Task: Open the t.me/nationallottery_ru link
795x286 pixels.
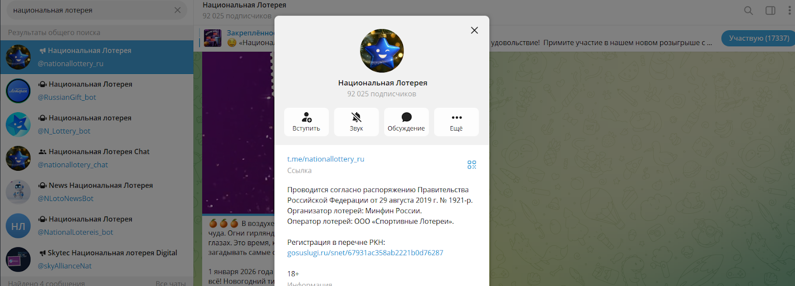Action: [325, 159]
